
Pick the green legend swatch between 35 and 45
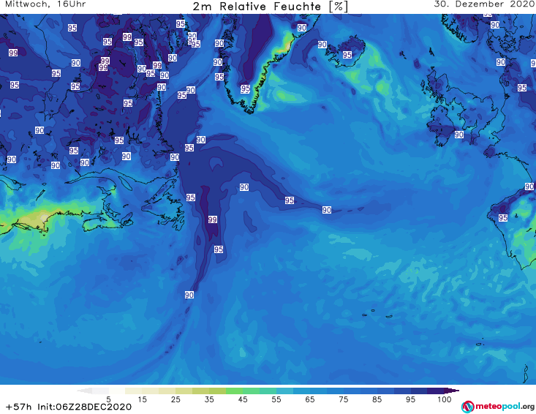tap(234, 391)
